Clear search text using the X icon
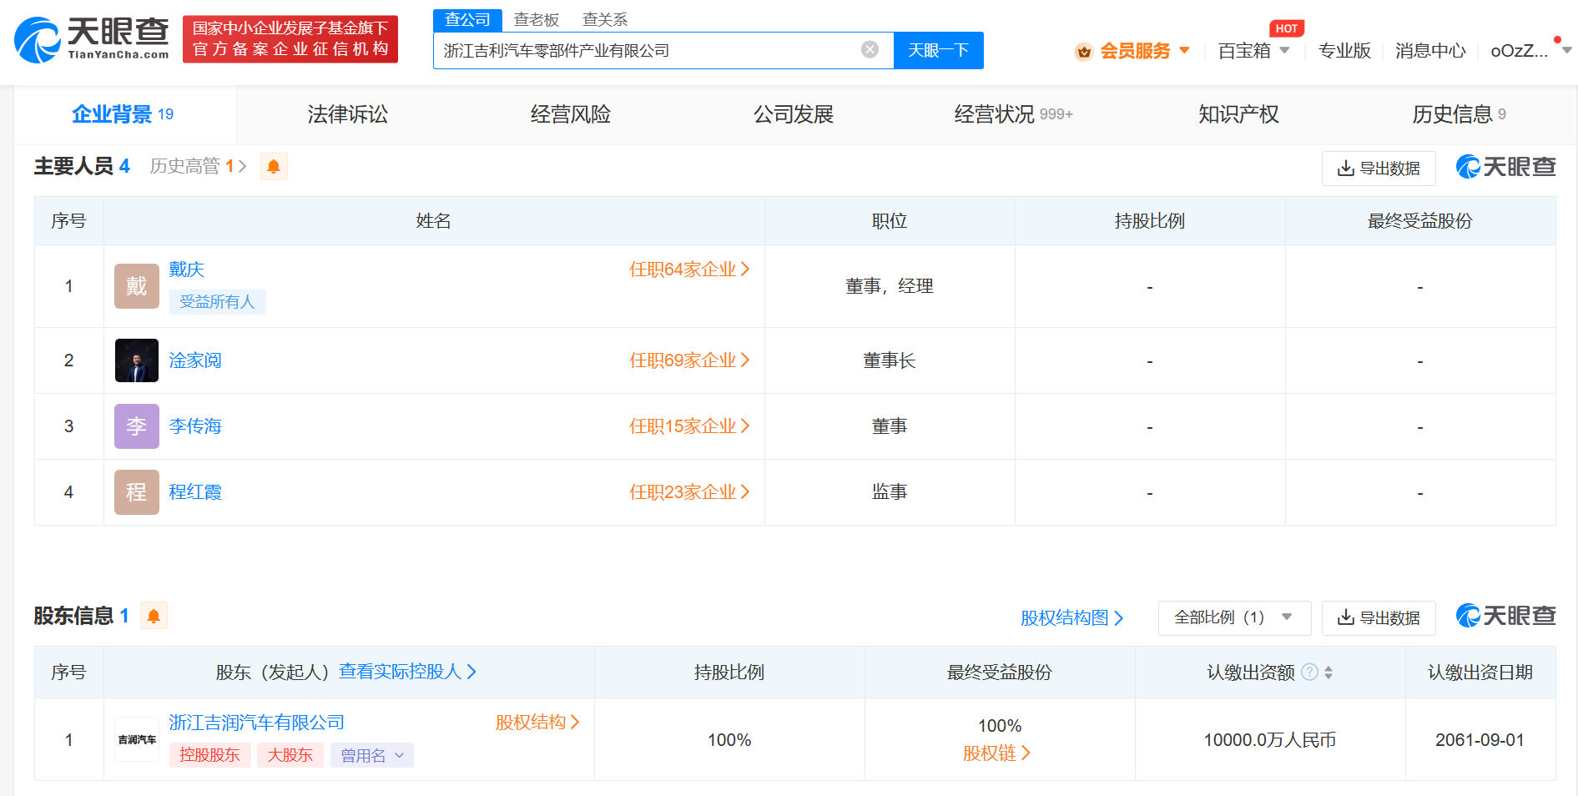Image resolution: width=1578 pixels, height=796 pixels. point(870,50)
